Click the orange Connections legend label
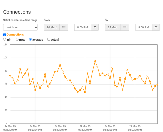The height and width of the screenshot is (132, 163). (x=15, y=35)
